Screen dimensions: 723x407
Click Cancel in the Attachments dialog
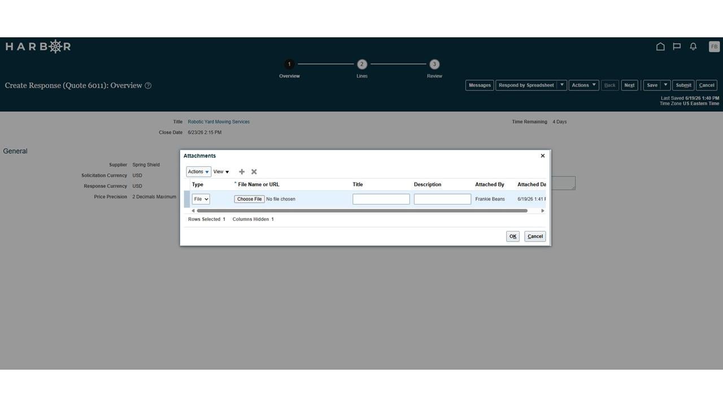(535, 236)
